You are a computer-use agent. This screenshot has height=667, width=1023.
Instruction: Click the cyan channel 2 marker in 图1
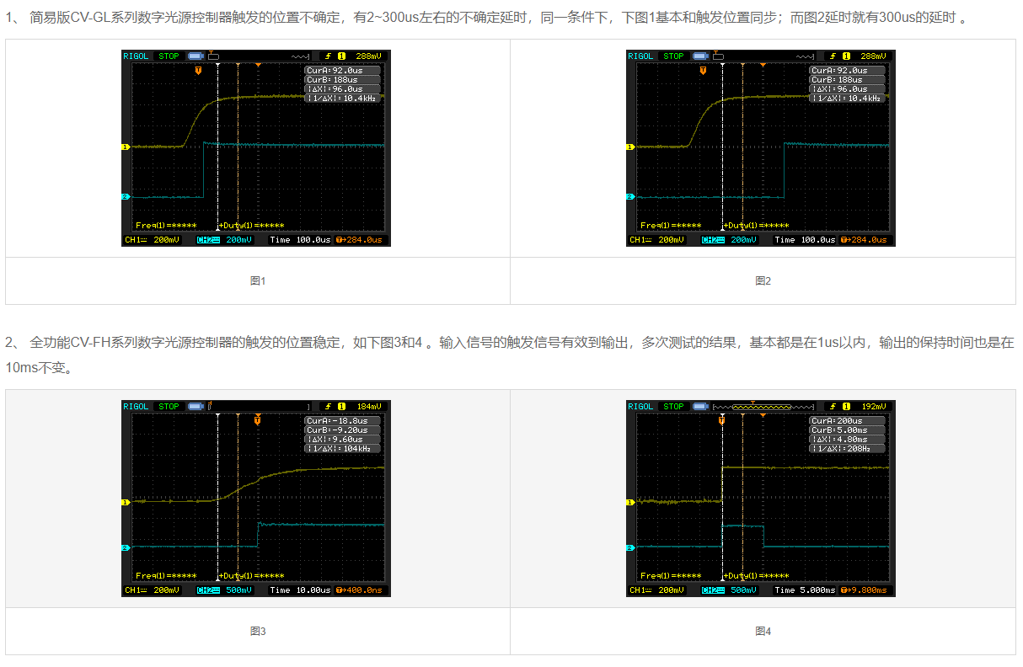point(126,197)
